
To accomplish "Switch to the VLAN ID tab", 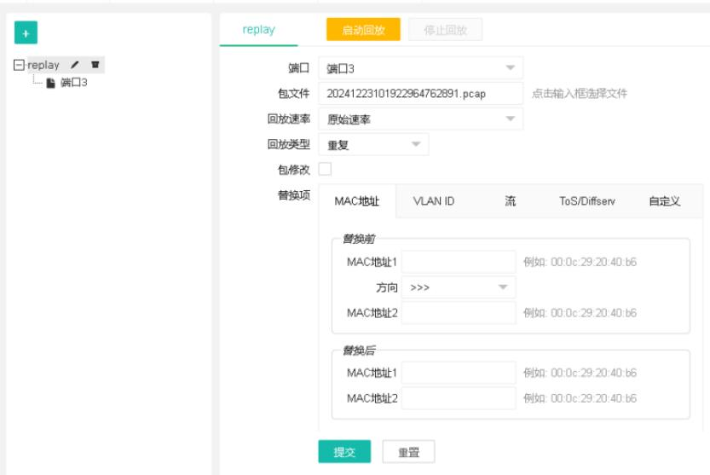I will [434, 201].
